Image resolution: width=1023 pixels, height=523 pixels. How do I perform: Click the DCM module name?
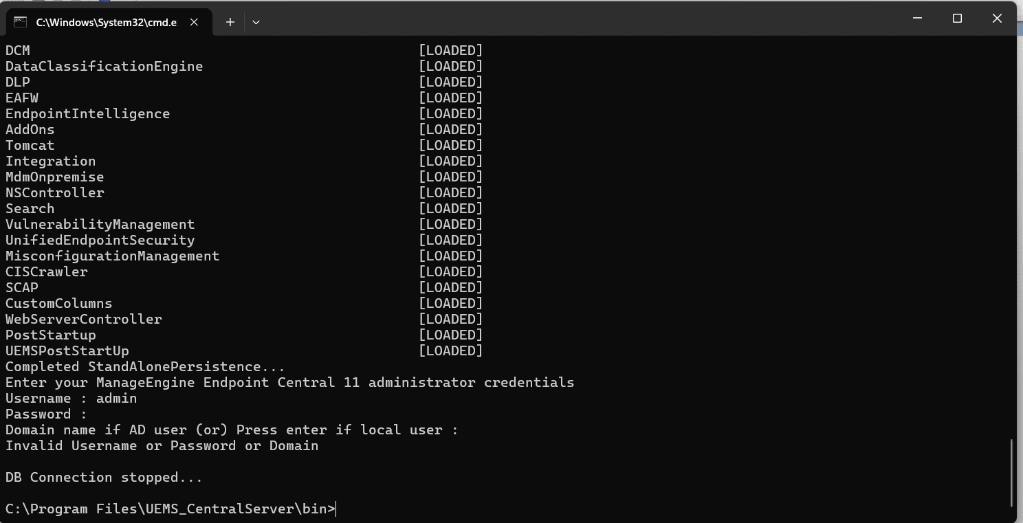pos(17,50)
